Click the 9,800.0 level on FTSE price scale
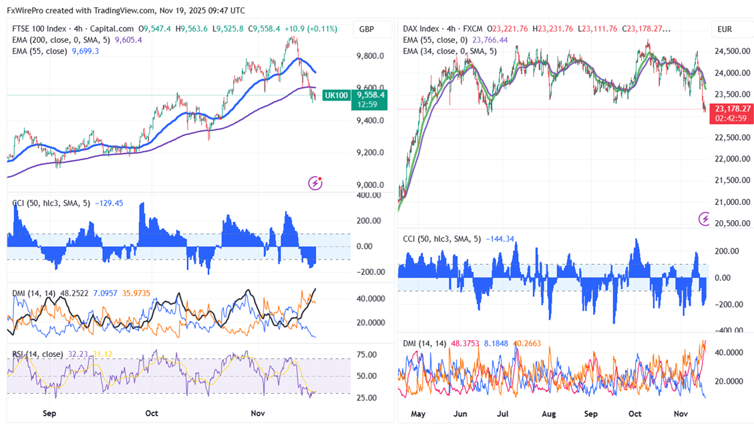 click(x=370, y=56)
